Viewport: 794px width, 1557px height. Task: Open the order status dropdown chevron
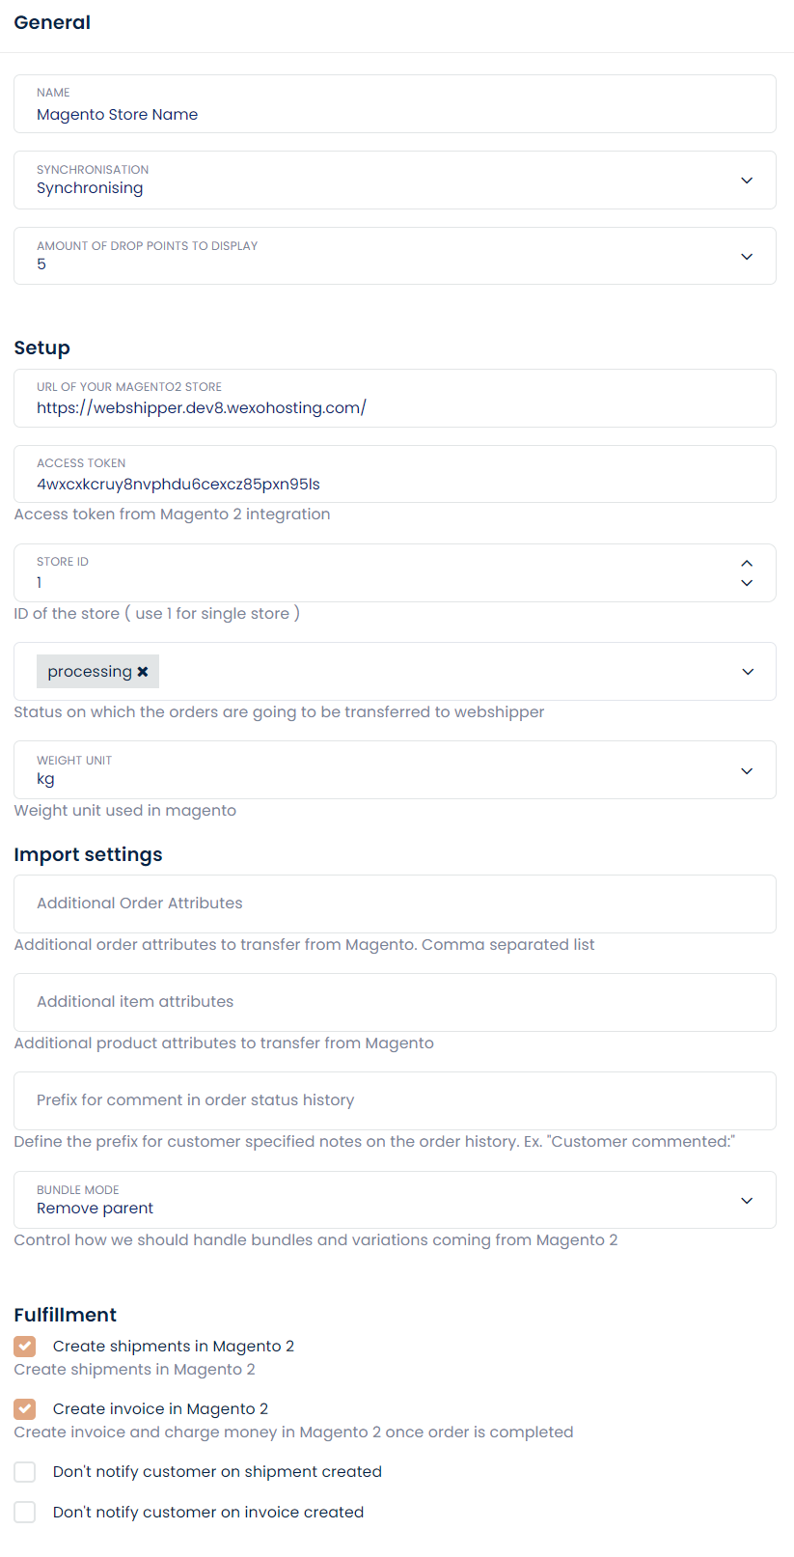748,672
